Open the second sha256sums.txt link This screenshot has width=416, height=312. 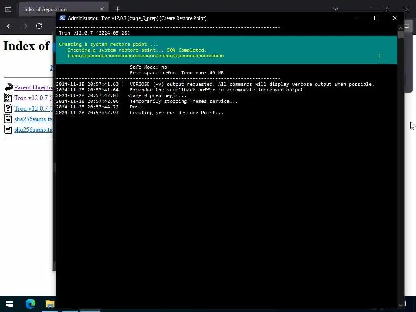click(33, 130)
